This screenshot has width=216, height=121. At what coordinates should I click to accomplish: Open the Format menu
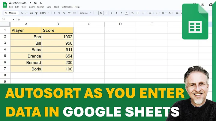40,7
